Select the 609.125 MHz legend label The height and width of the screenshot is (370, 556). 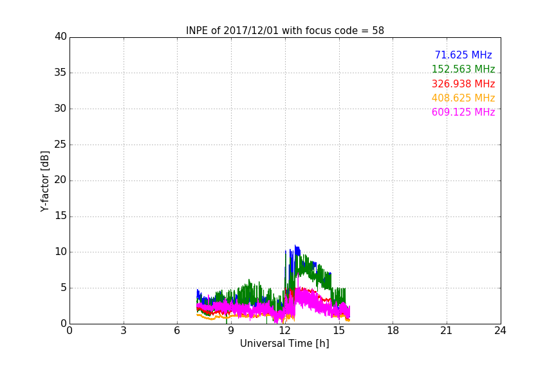(x=463, y=112)
